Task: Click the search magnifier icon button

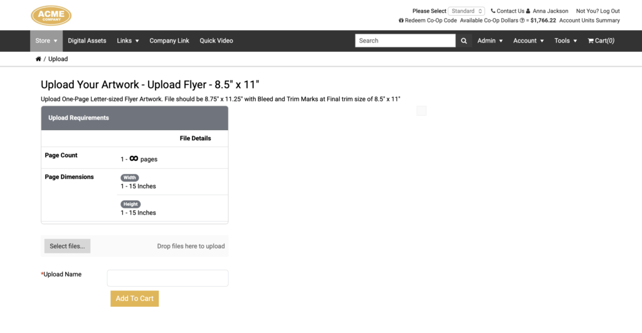Action: point(463,41)
